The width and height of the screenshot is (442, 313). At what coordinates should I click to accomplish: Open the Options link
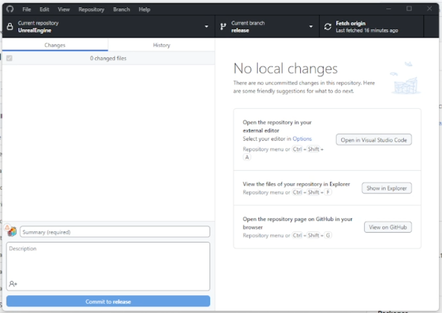[302, 138]
